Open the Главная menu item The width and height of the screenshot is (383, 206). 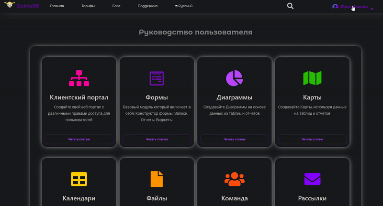[57, 6]
